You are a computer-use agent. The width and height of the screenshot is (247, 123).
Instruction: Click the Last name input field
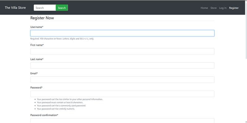(x=122, y=65)
